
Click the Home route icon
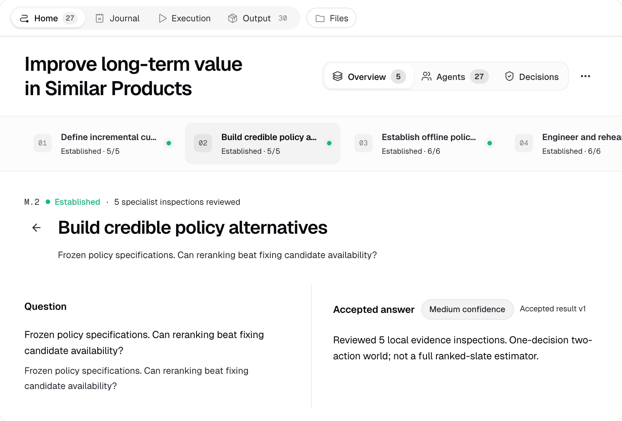[24, 18]
